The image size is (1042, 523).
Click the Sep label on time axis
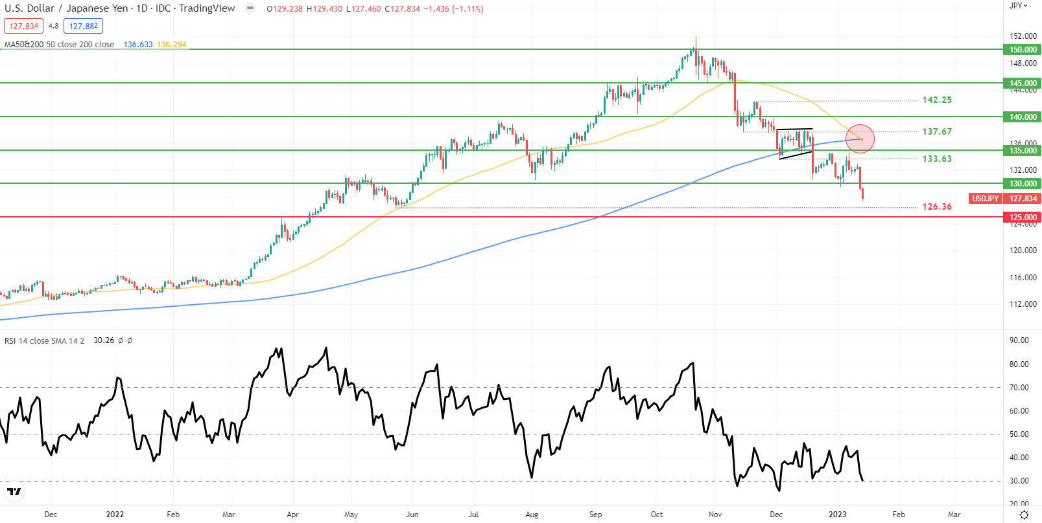tap(595, 515)
